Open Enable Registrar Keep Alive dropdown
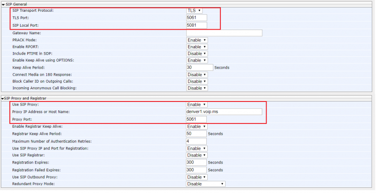 click(x=196, y=126)
